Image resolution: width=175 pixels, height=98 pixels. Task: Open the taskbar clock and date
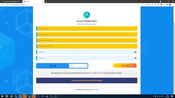click(167, 96)
